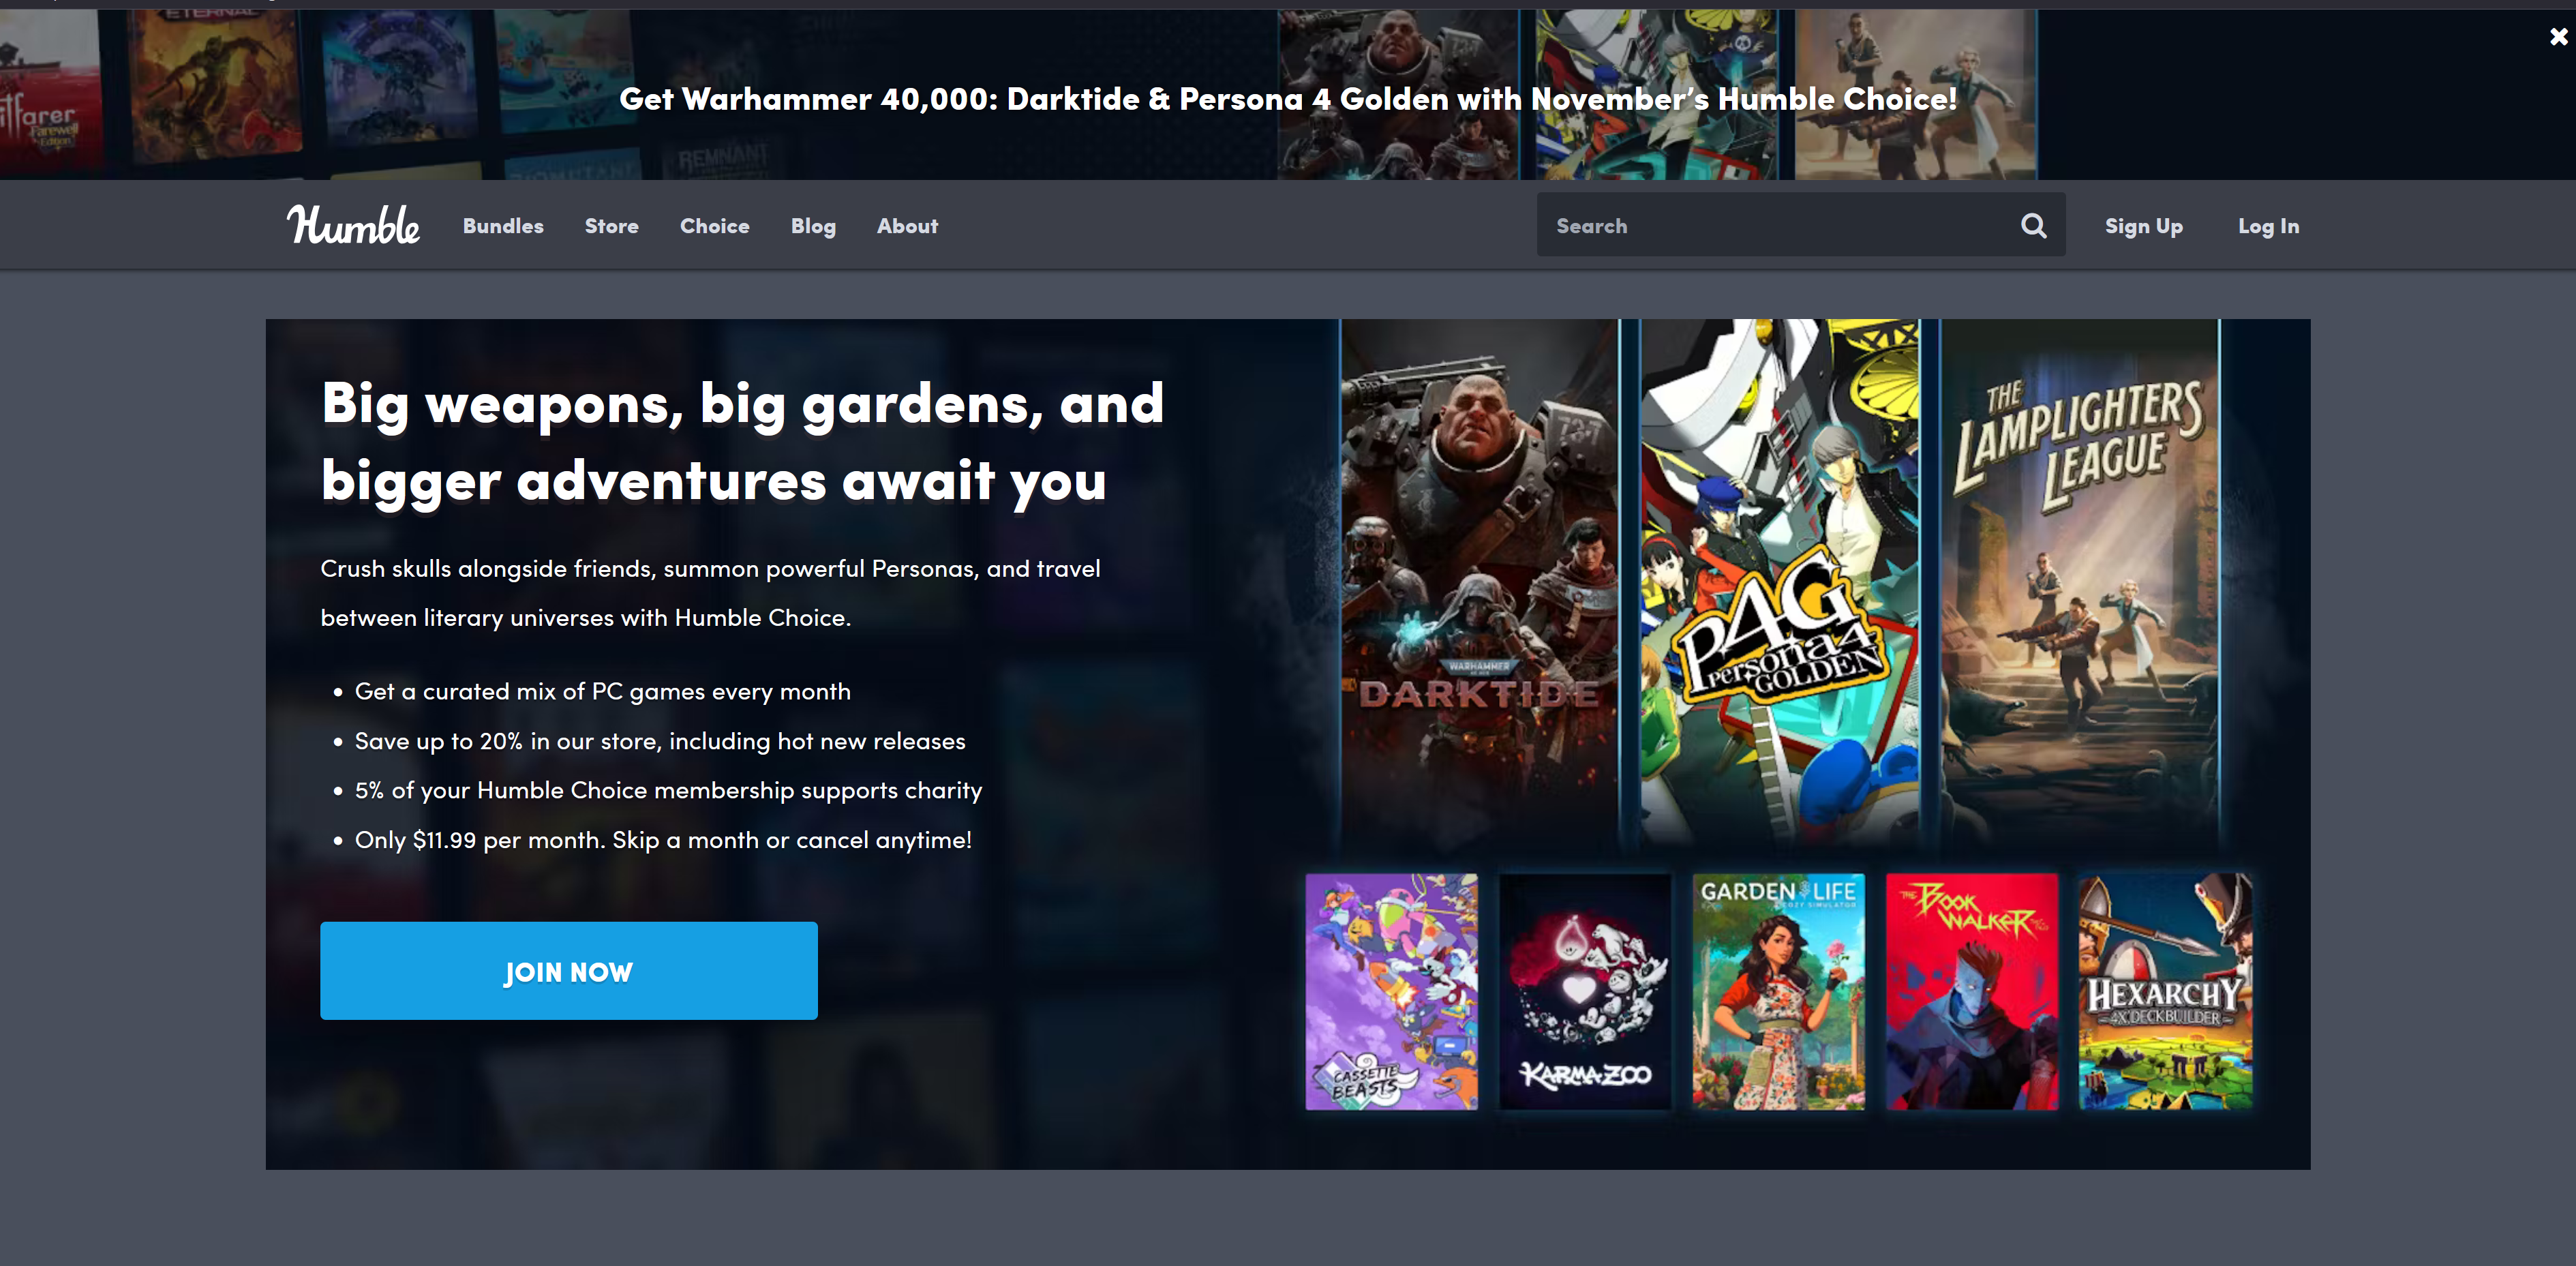Open the About menu
This screenshot has height=1266, width=2576.
click(907, 226)
